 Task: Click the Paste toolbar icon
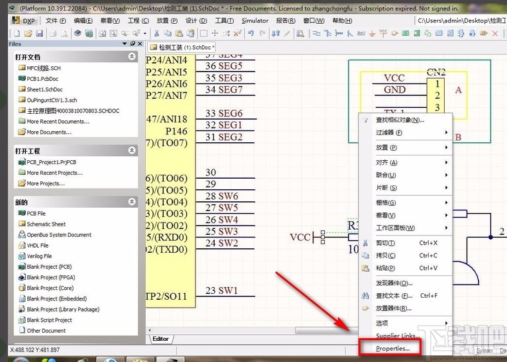(179, 33)
